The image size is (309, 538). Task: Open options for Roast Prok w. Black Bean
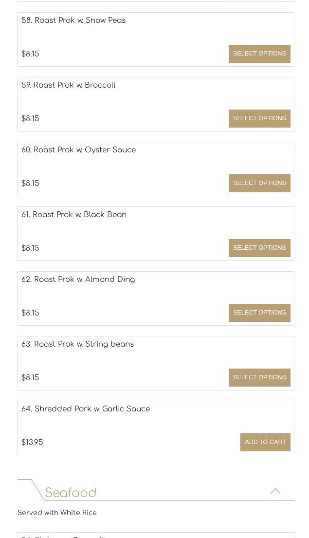(x=259, y=248)
